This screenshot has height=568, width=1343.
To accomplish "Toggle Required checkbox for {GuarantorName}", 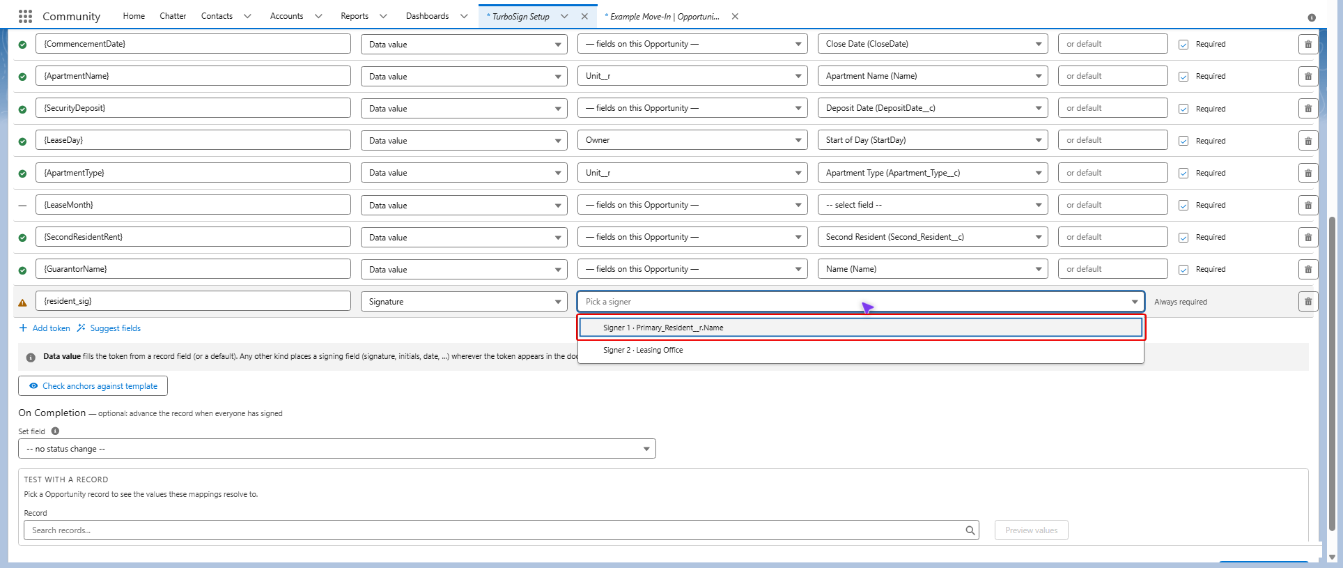I will (x=1183, y=269).
